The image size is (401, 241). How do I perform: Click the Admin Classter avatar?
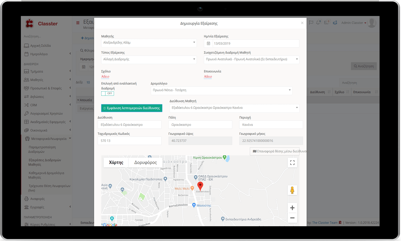(x=372, y=23)
